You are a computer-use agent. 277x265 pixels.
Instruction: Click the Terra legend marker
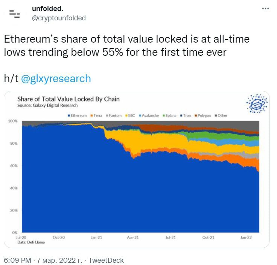[x=90, y=115]
